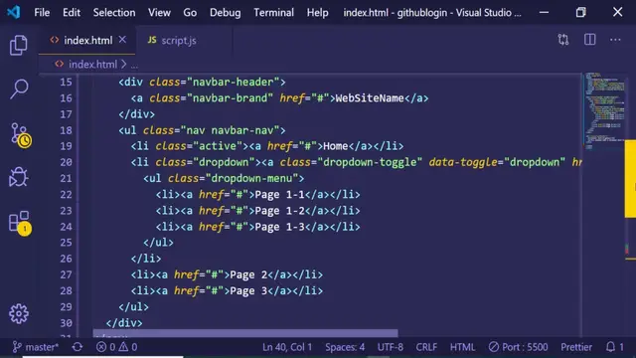The image size is (636, 358).
Task: Click the code minimap
Action: [x=604, y=109]
